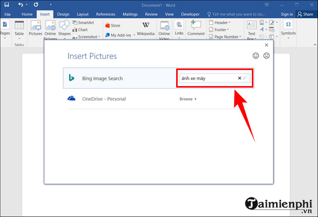Insert a Chart

[x=80, y=30]
